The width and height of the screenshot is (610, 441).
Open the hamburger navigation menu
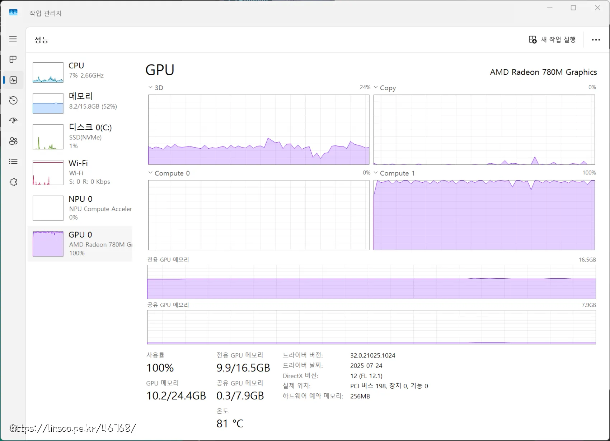pos(13,39)
